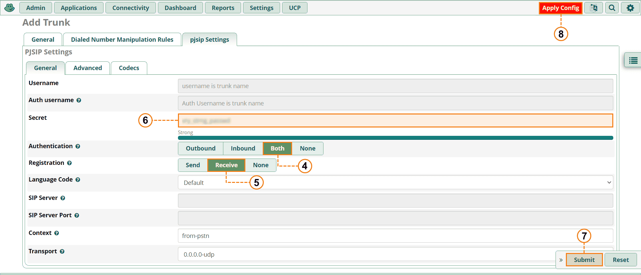Open the Language Code dropdown

[x=395, y=183]
